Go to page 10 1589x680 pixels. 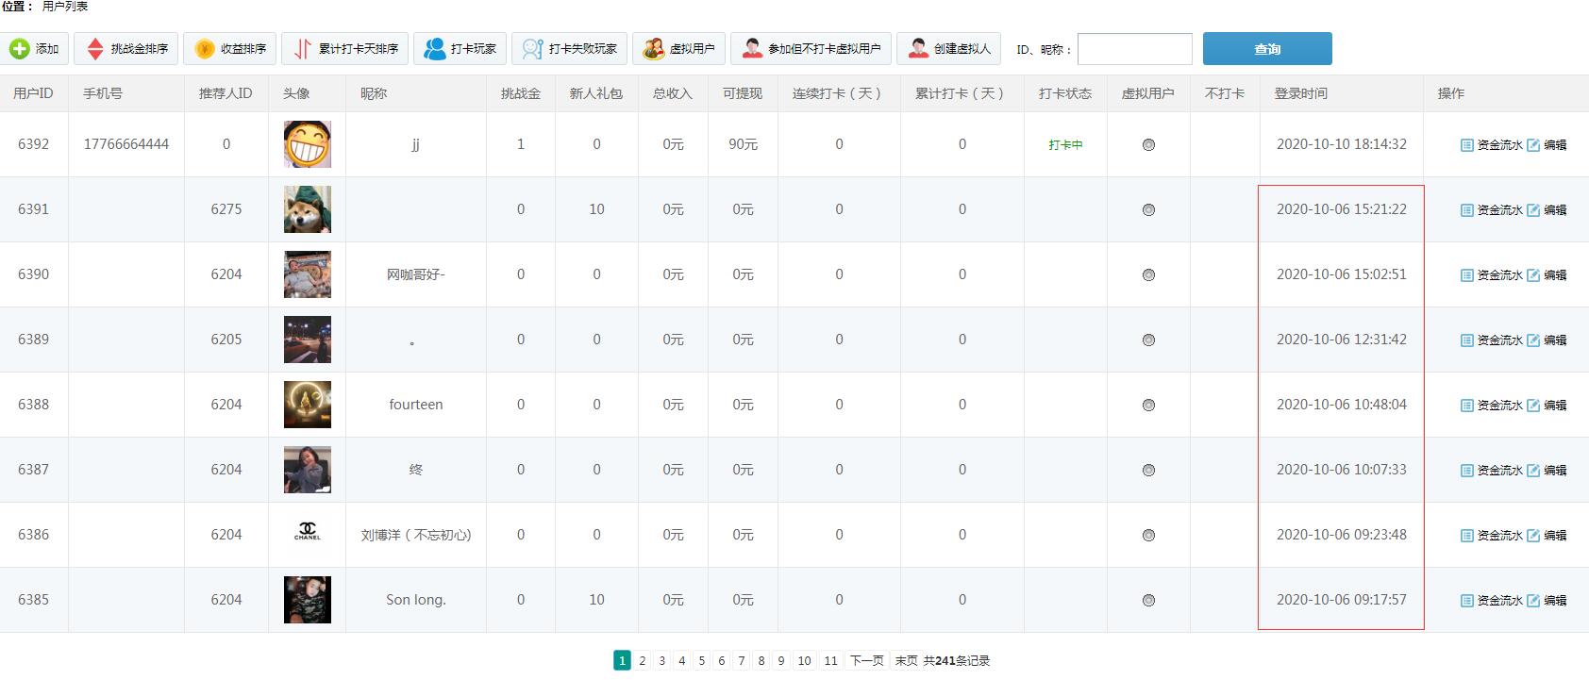(x=805, y=660)
